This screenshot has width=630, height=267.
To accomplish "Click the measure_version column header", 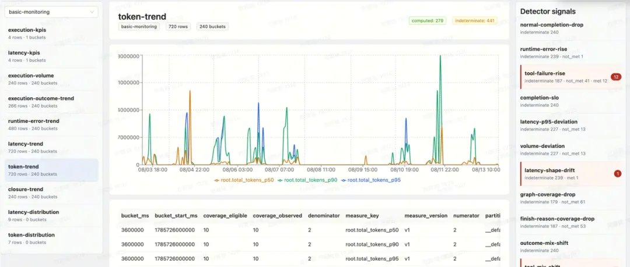I will (426, 216).
